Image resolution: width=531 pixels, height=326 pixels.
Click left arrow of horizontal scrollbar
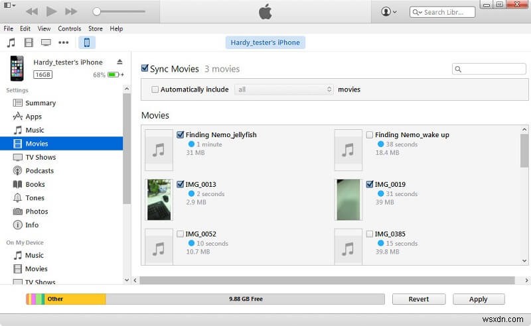pyautogui.click(x=135, y=280)
